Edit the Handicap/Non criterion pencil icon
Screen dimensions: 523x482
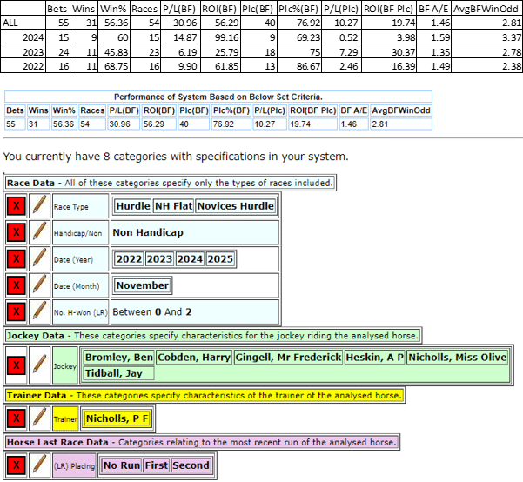pyautogui.click(x=39, y=232)
